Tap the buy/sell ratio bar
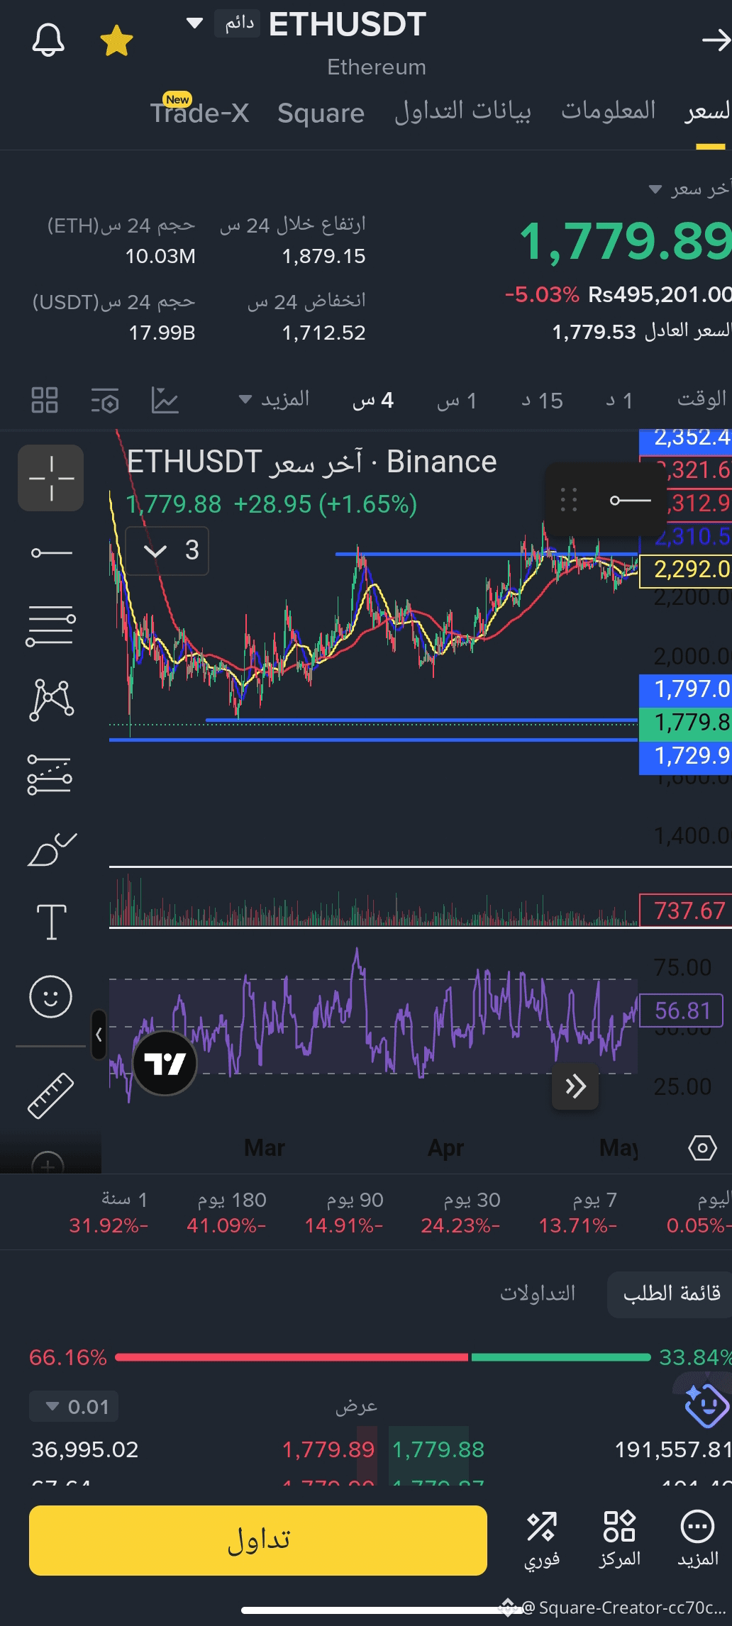The image size is (732, 1626). click(x=383, y=1357)
